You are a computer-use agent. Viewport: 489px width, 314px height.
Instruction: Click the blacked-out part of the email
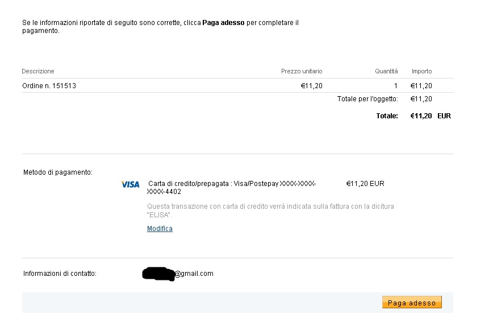click(x=157, y=274)
